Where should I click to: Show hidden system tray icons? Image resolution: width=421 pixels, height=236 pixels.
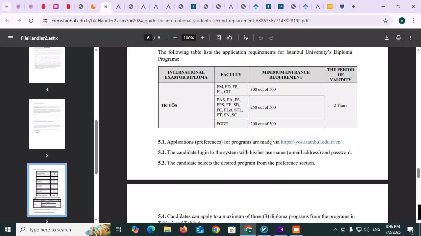coord(335,229)
